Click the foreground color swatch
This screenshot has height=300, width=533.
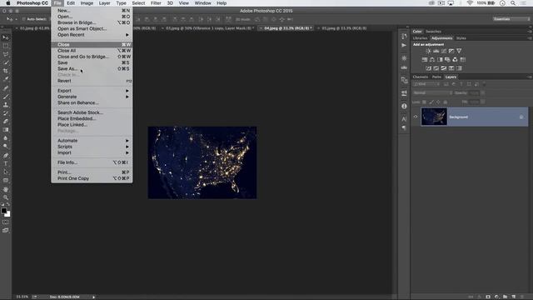(x=3, y=211)
